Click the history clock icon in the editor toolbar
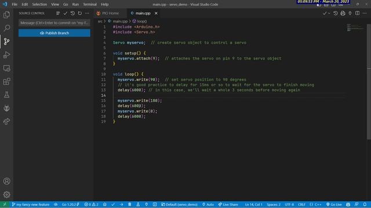 click(336, 13)
